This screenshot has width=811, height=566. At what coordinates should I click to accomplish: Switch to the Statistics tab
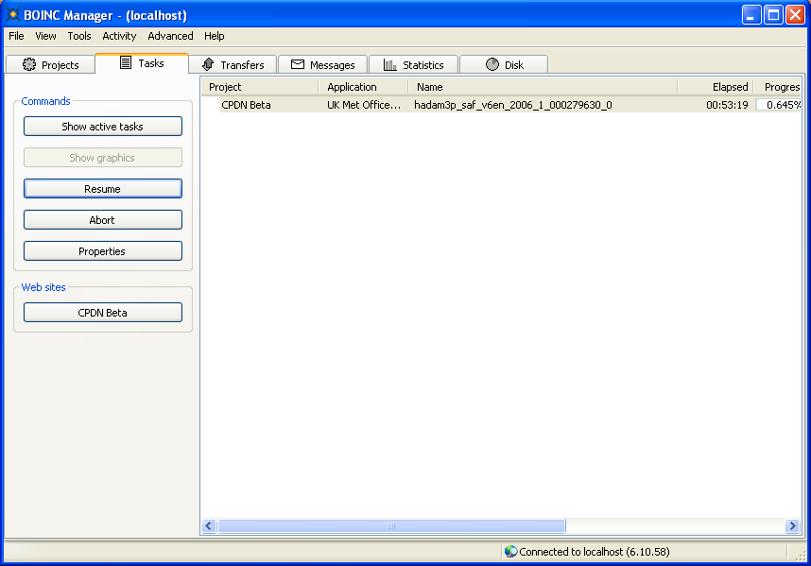click(413, 64)
